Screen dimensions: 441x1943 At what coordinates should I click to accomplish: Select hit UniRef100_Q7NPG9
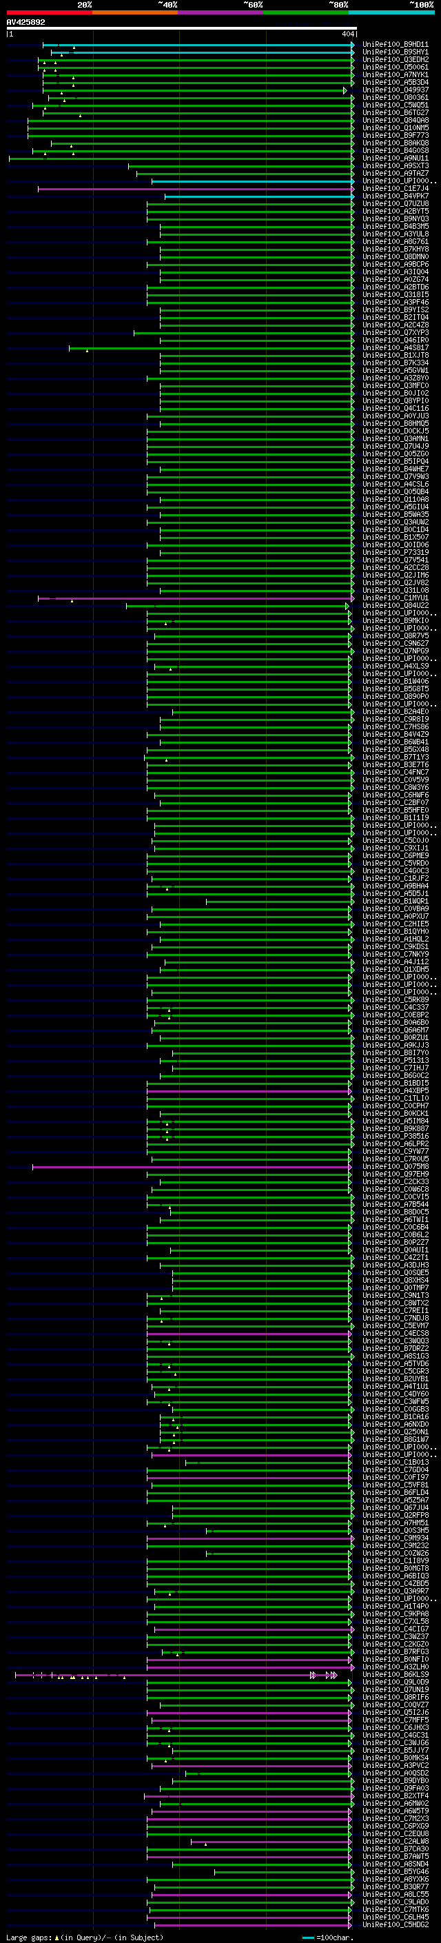[396, 651]
